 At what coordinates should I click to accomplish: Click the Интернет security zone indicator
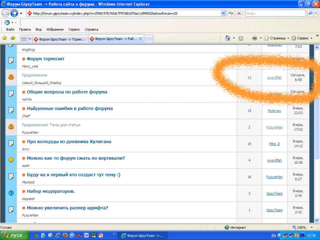[x=235, y=227]
